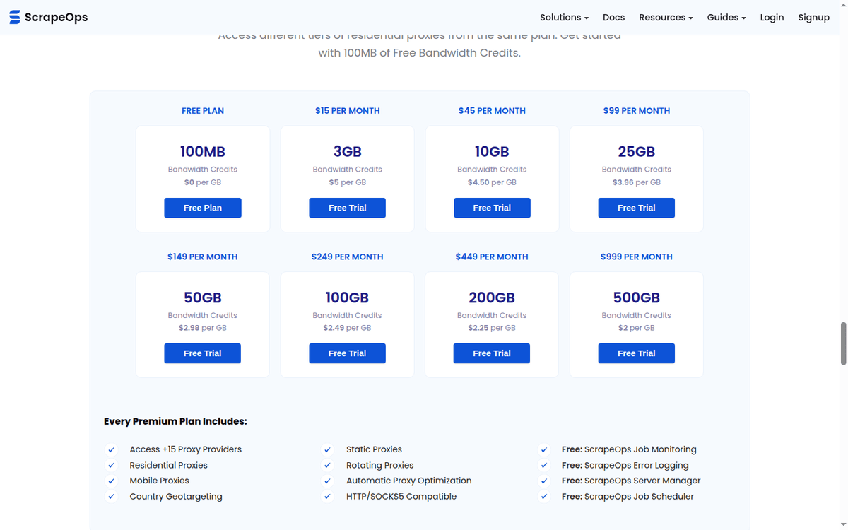Click the $99 PER MONTH heading

tap(636, 111)
